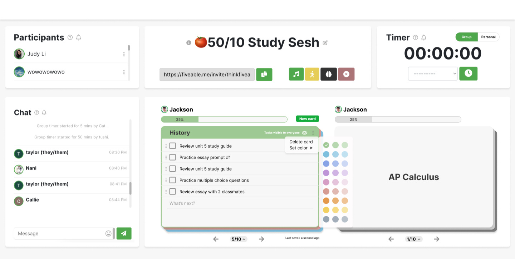Click the red circled-X button
The image size is (515, 259).
(346, 74)
